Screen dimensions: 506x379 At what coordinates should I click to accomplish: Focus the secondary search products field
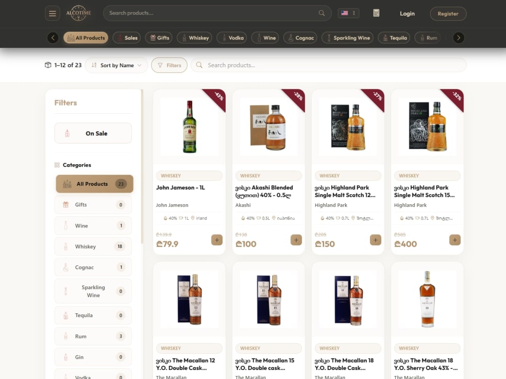(328, 65)
